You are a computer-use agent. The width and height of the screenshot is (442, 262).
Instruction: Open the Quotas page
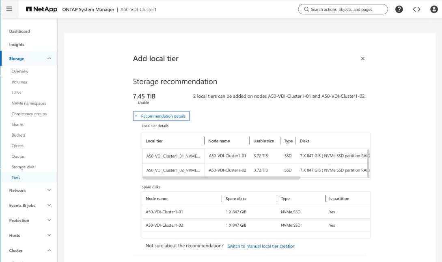[x=18, y=157]
